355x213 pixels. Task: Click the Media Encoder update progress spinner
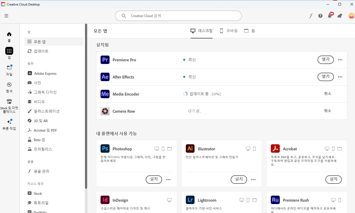185,94
